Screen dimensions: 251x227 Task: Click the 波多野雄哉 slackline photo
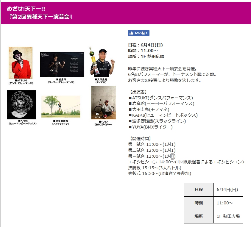[x=61, y=106]
